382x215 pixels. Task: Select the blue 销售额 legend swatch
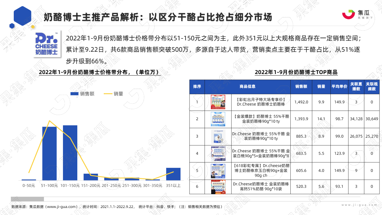75,94
